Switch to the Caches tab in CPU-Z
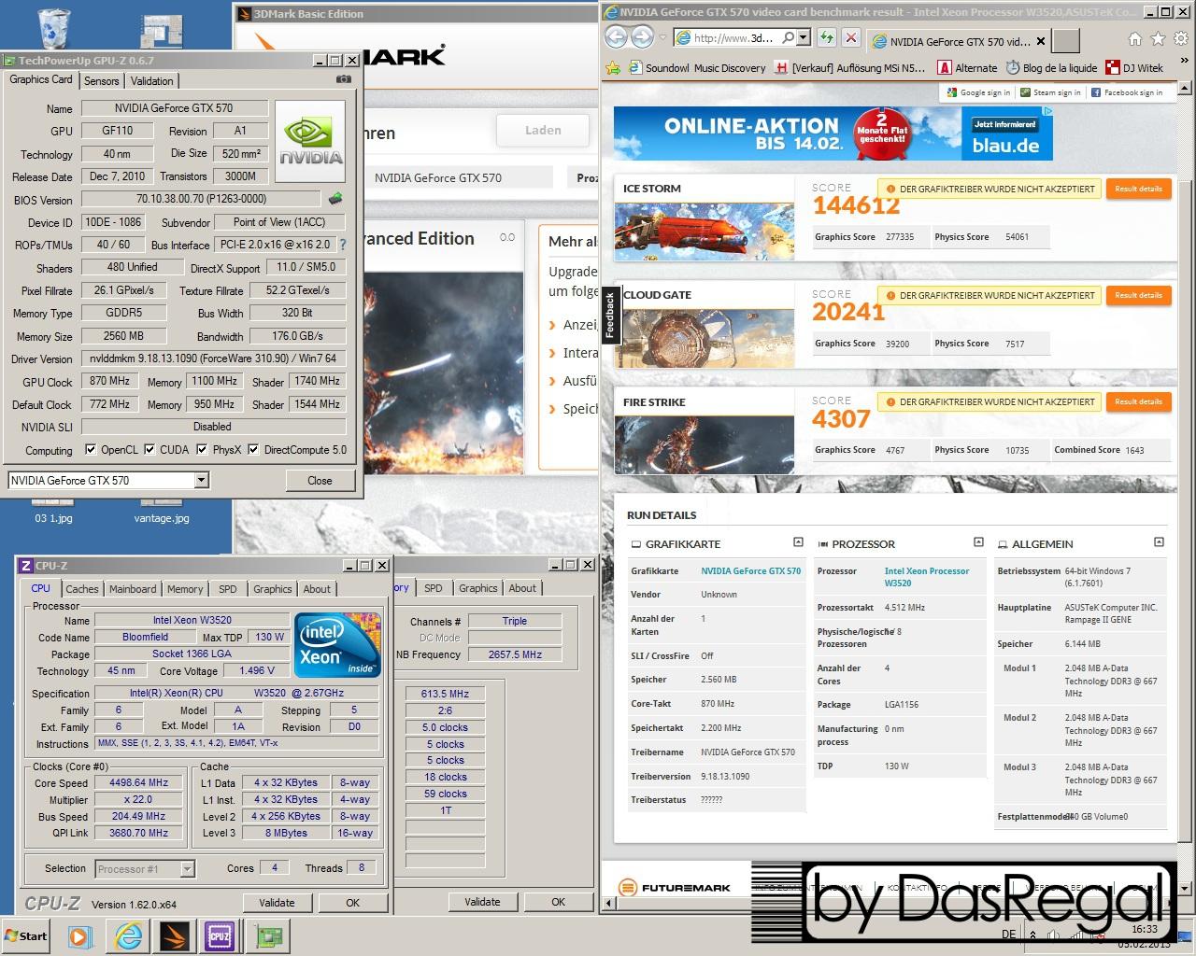 coord(82,589)
